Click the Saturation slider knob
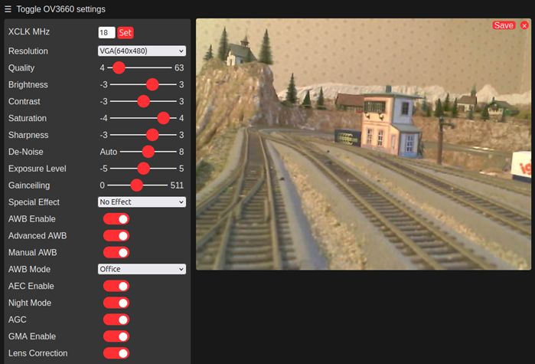The height and width of the screenshot is (364, 535). 163,118
